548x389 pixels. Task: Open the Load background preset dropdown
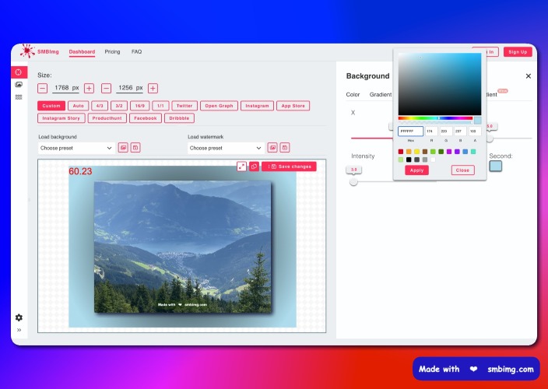[x=76, y=148]
